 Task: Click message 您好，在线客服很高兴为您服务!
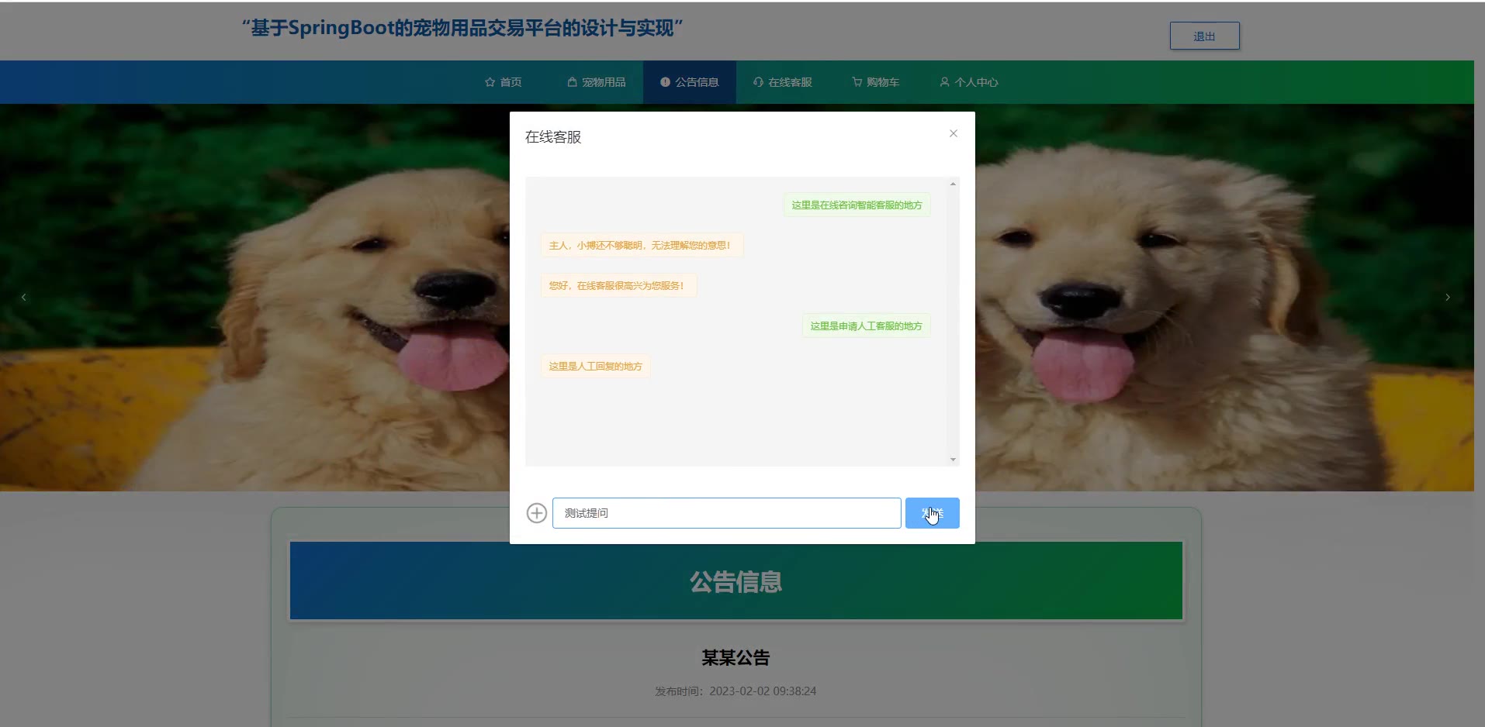coord(618,286)
